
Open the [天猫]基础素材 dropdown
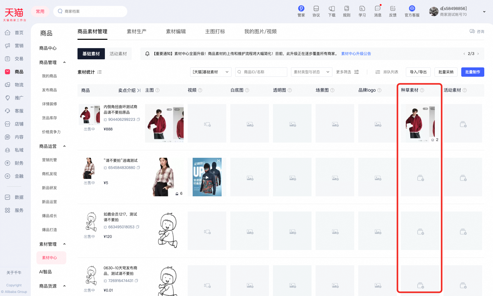click(x=211, y=72)
